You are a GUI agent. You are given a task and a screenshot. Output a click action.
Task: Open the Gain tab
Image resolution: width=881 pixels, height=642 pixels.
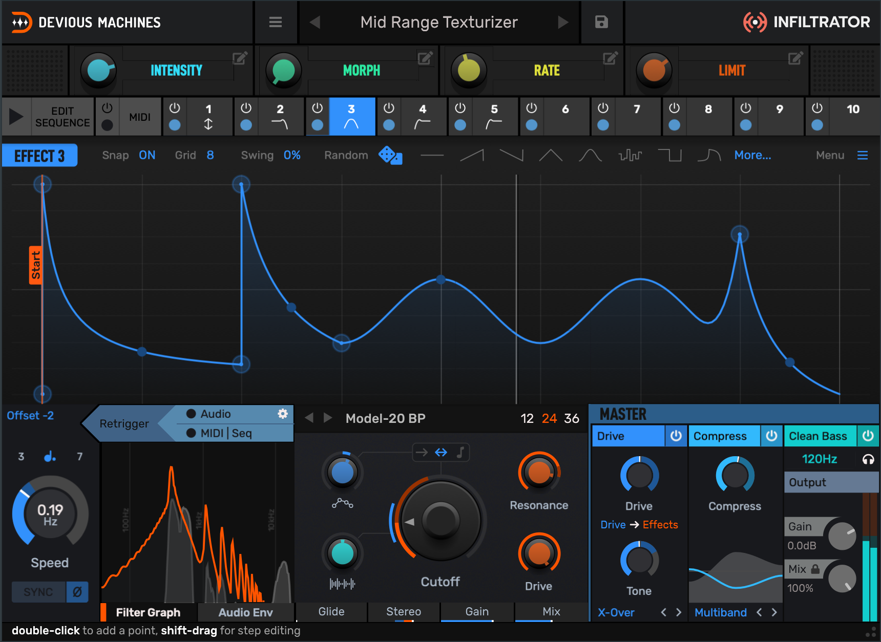tap(477, 612)
